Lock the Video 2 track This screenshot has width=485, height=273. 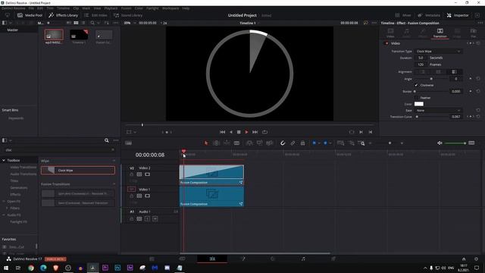tap(131, 174)
